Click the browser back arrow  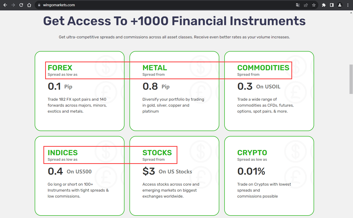(x=5, y=5)
